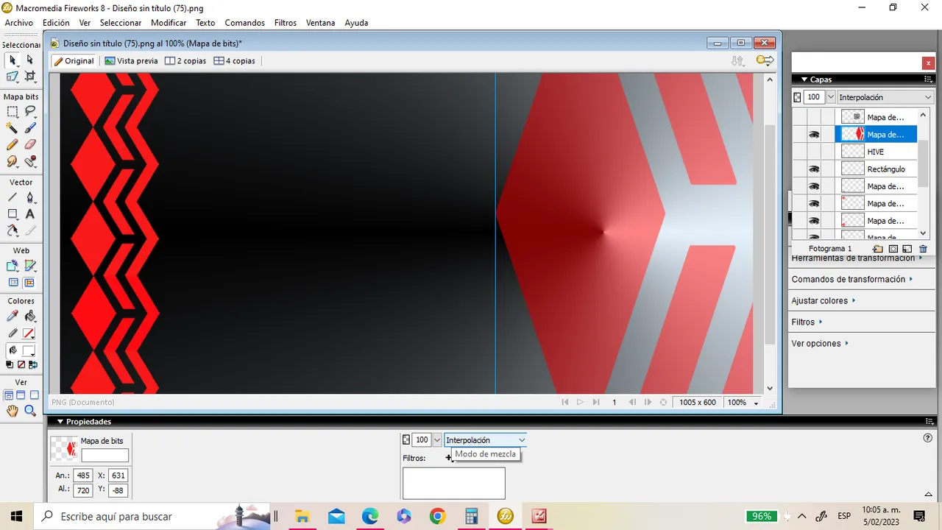This screenshot has height=530, width=942.
Task: Select the Magic Wand tool
Action: pyautogui.click(x=13, y=128)
